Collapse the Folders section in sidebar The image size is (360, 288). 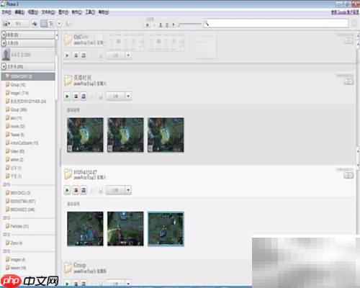(x=4, y=66)
